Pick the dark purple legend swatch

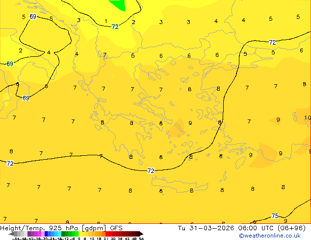point(29,234)
